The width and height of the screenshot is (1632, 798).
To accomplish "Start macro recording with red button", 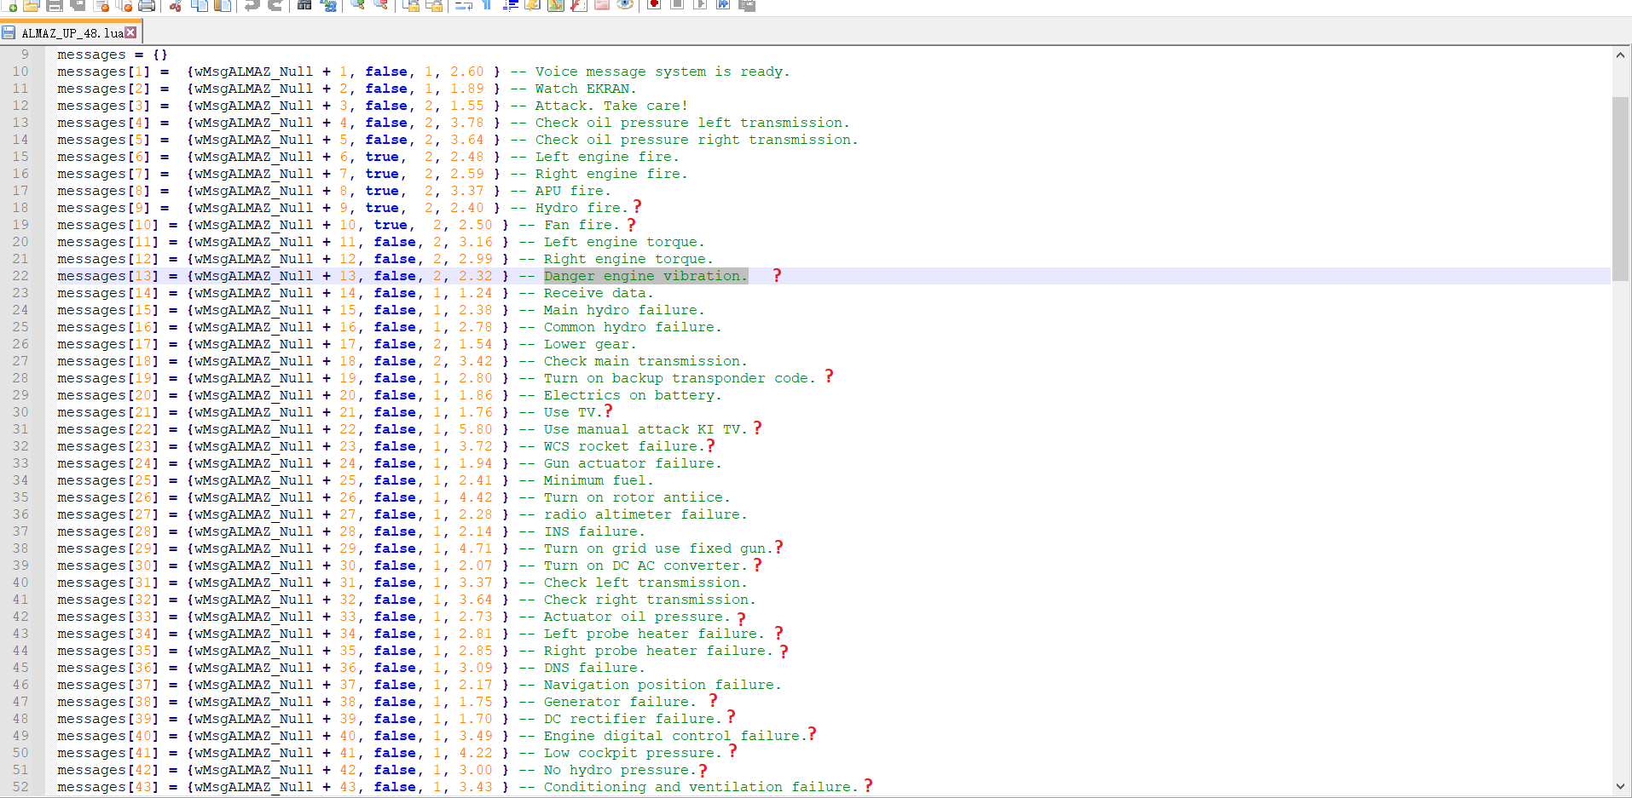I will 654,5.
